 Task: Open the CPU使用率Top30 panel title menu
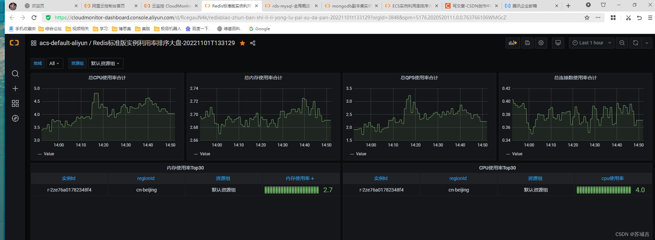point(498,168)
